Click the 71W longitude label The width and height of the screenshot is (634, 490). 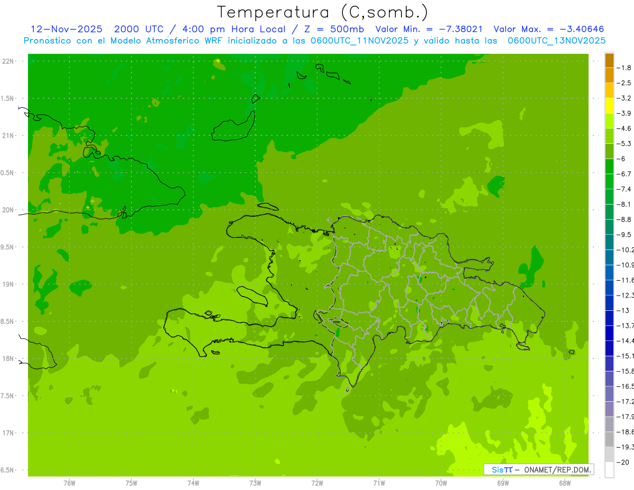pyautogui.click(x=379, y=483)
